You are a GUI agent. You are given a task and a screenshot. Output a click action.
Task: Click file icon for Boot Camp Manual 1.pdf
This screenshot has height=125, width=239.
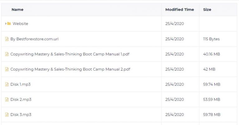tap(7, 54)
